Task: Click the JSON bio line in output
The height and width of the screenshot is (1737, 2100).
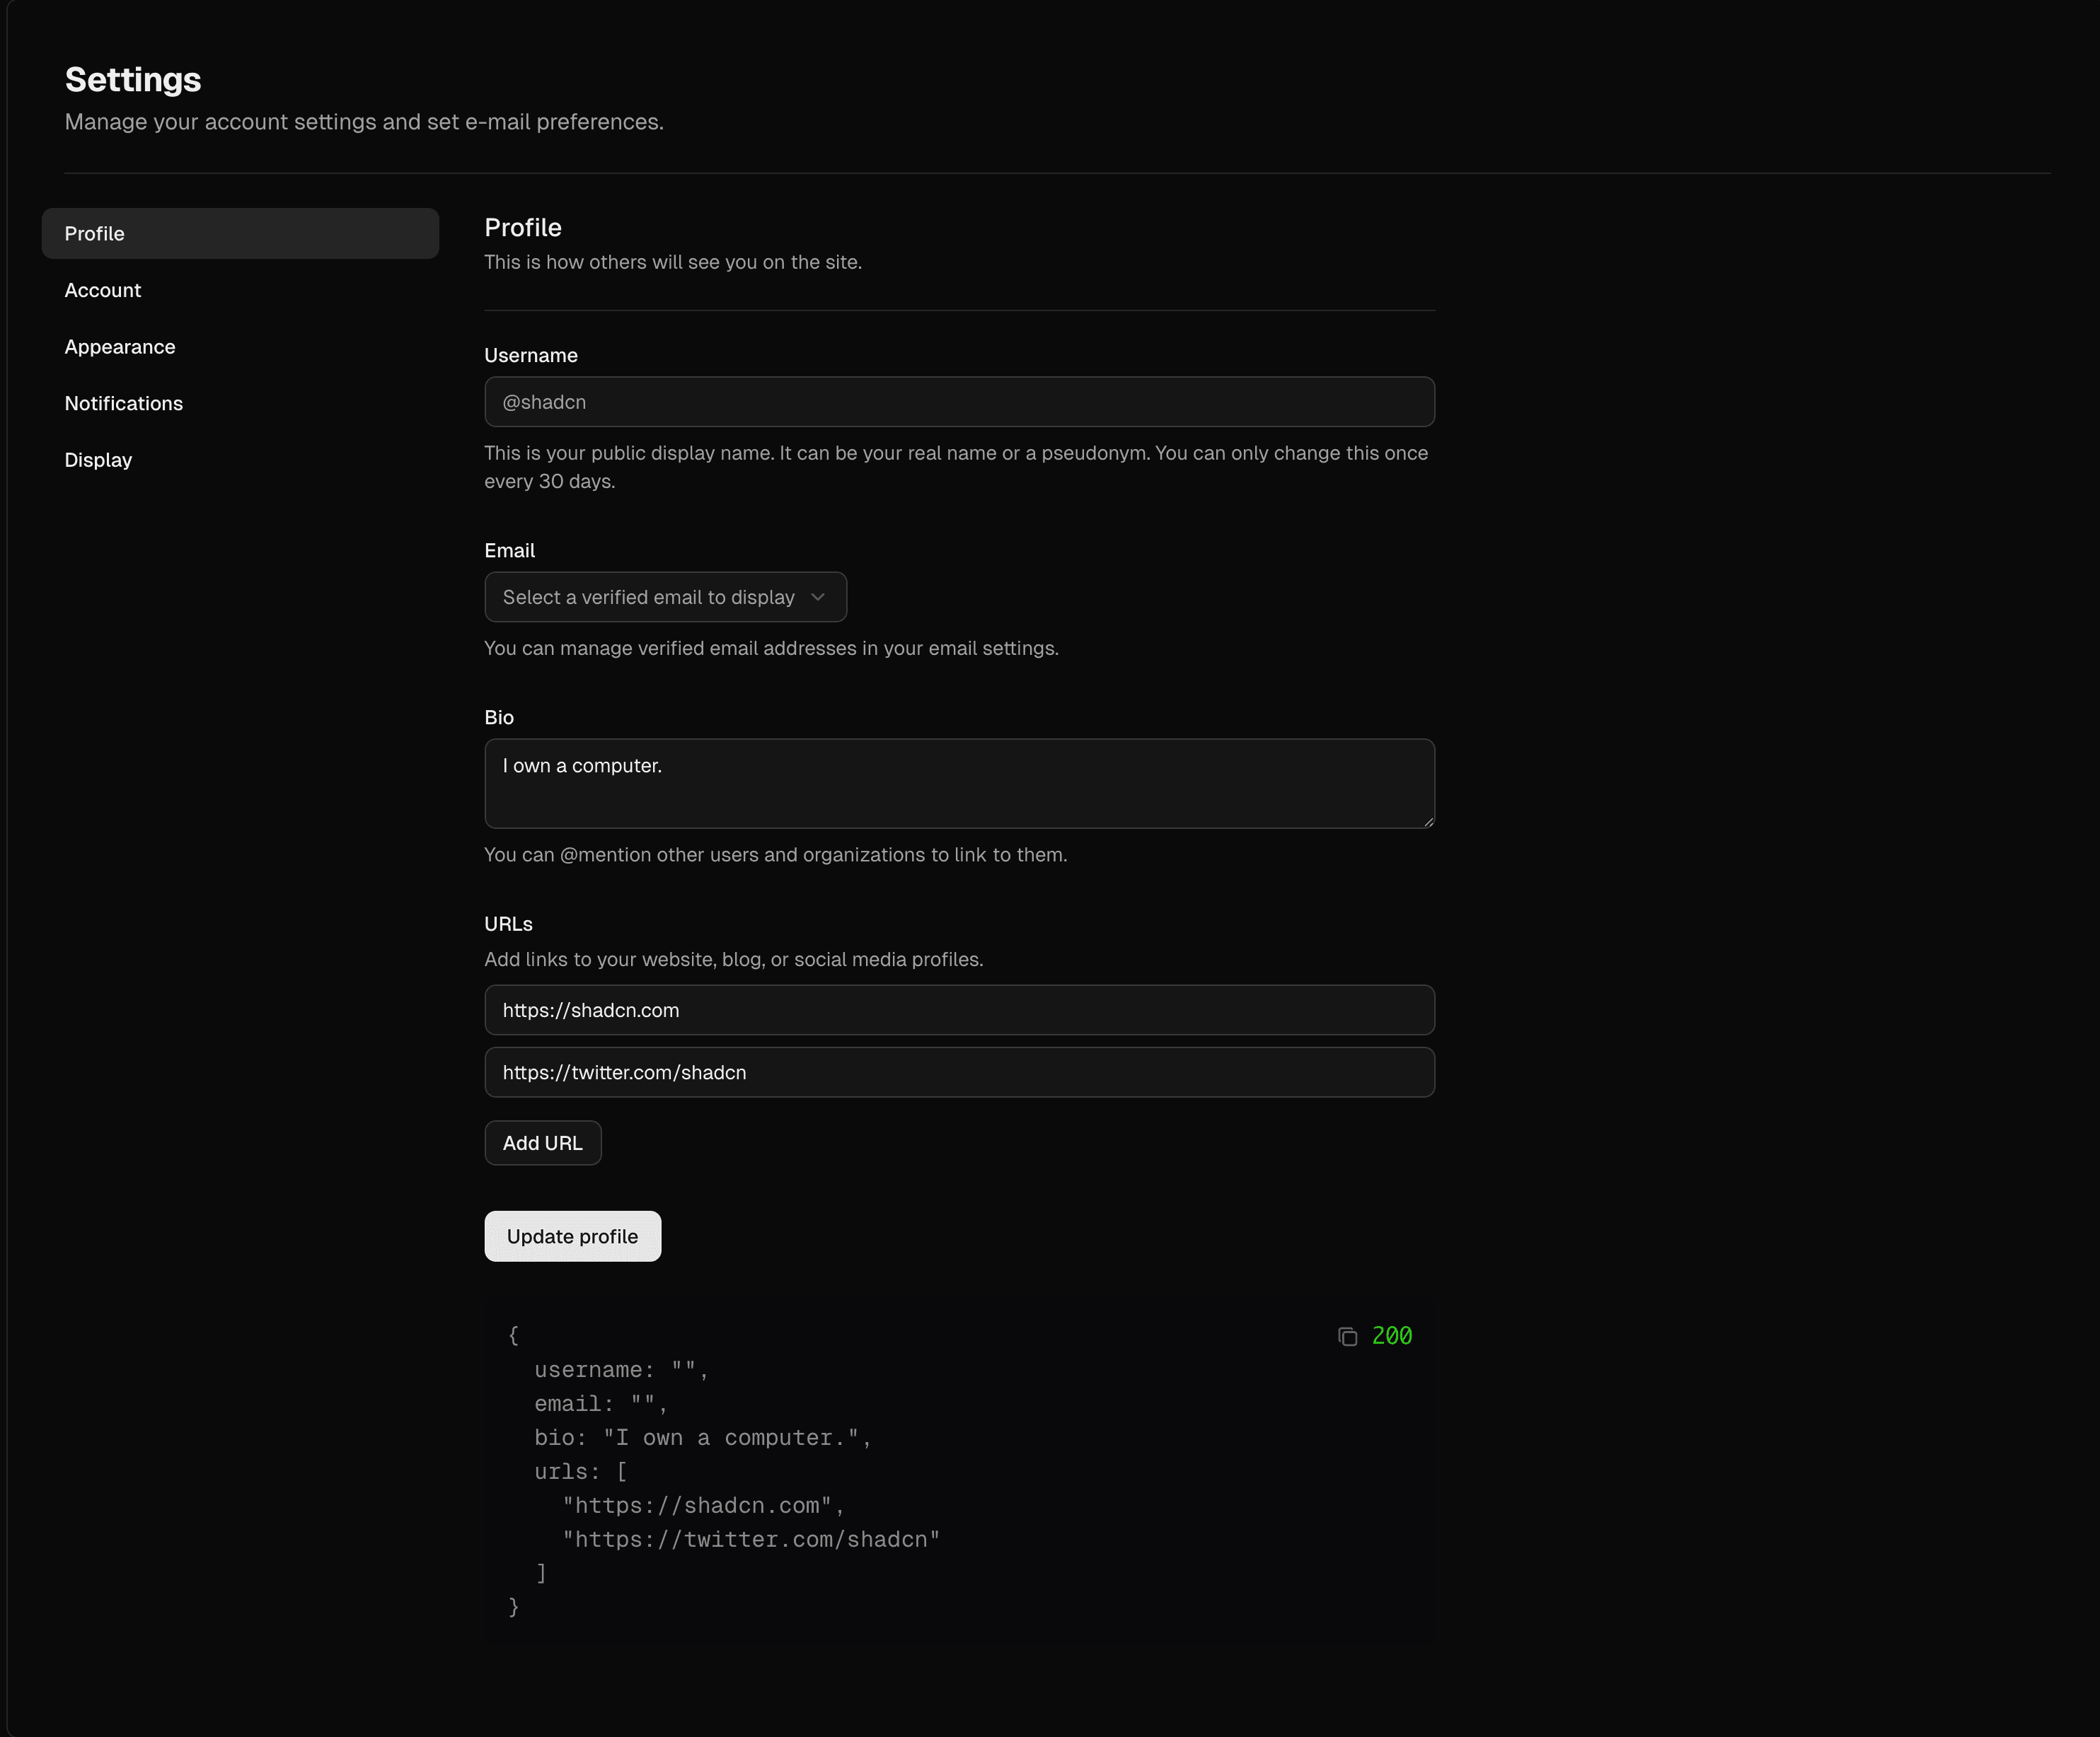Action: click(702, 1438)
